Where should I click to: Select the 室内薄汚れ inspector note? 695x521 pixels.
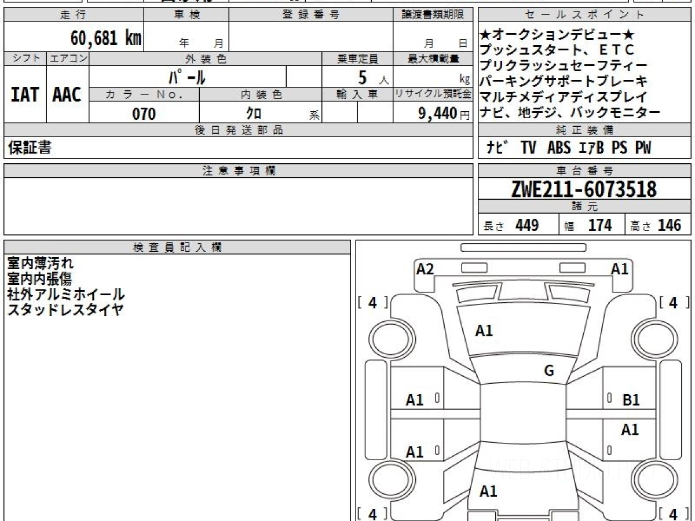pyautogui.click(x=41, y=264)
